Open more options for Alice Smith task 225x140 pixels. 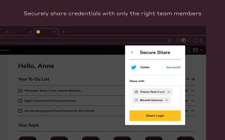193,111
